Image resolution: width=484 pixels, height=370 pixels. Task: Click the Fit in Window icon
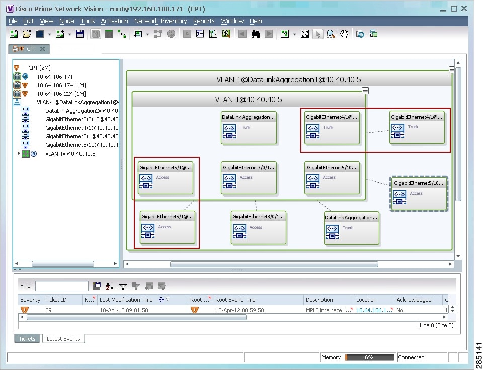(x=305, y=34)
